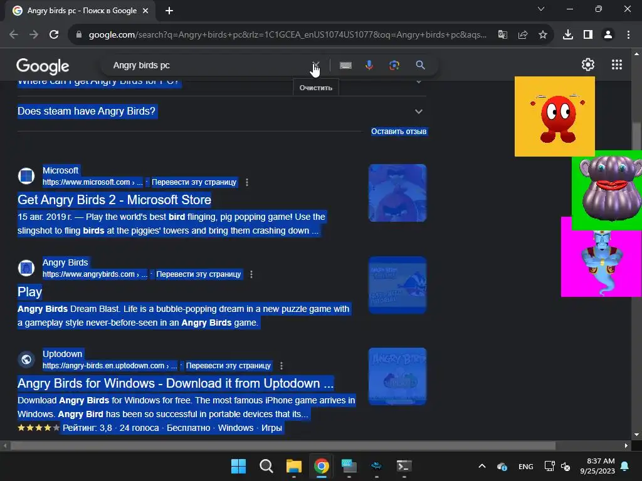
Task: Open the tab search dropdown arrow
Action: [x=541, y=9]
